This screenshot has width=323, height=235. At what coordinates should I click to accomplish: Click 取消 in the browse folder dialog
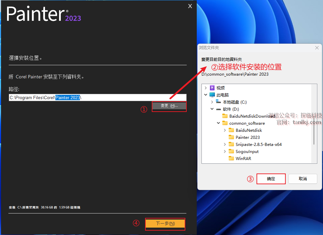point(303,179)
